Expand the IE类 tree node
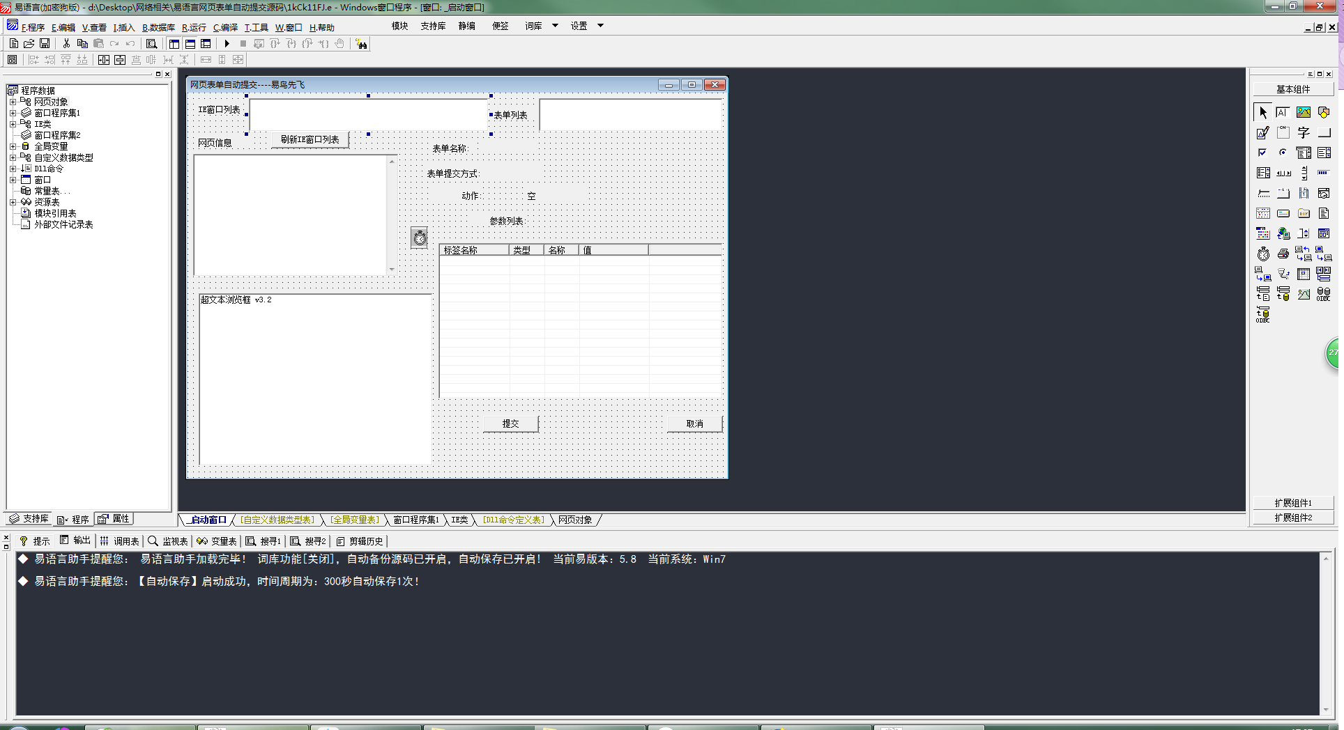Image resolution: width=1344 pixels, height=730 pixels. pos(13,124)
